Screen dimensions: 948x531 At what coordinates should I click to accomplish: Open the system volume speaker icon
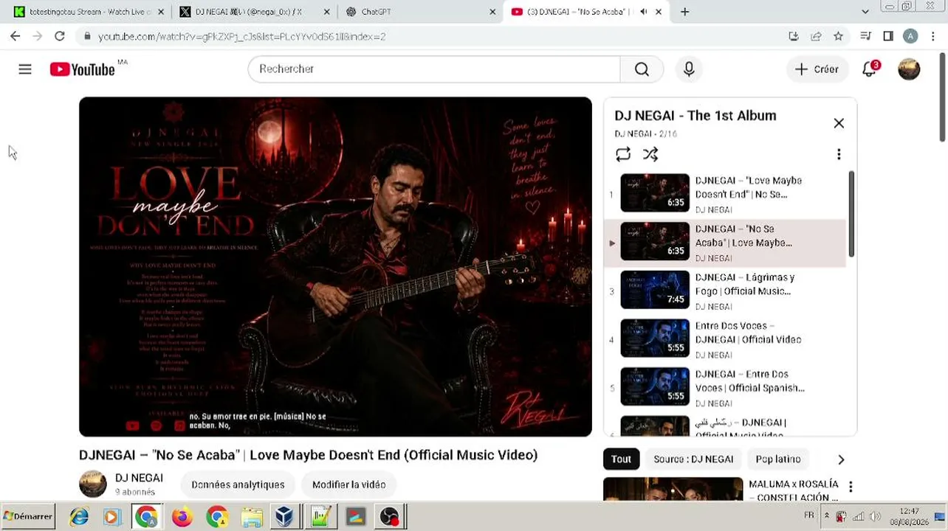point(875,516)
